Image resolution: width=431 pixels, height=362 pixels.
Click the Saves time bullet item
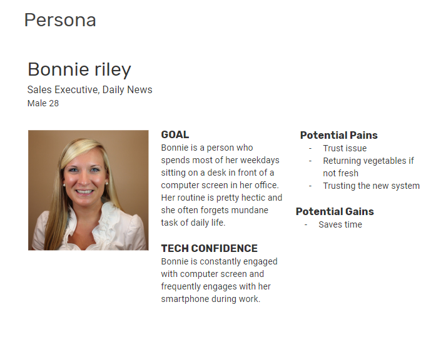pyautogui.click(x=340, y=224)
